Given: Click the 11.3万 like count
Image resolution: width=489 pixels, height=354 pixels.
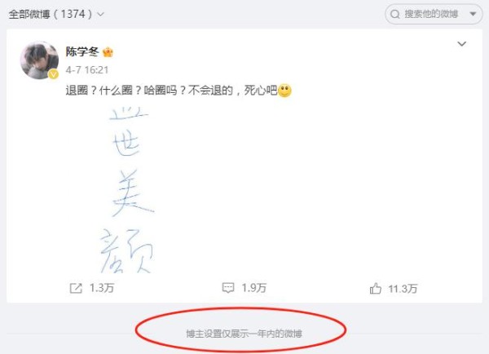Looking at the screenshot, I should pyautogui.click(x=403, y=289).
